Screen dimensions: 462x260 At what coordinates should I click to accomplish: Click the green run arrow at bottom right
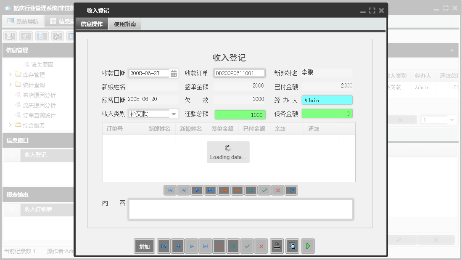pyautogui.click(x=308, y=246)
